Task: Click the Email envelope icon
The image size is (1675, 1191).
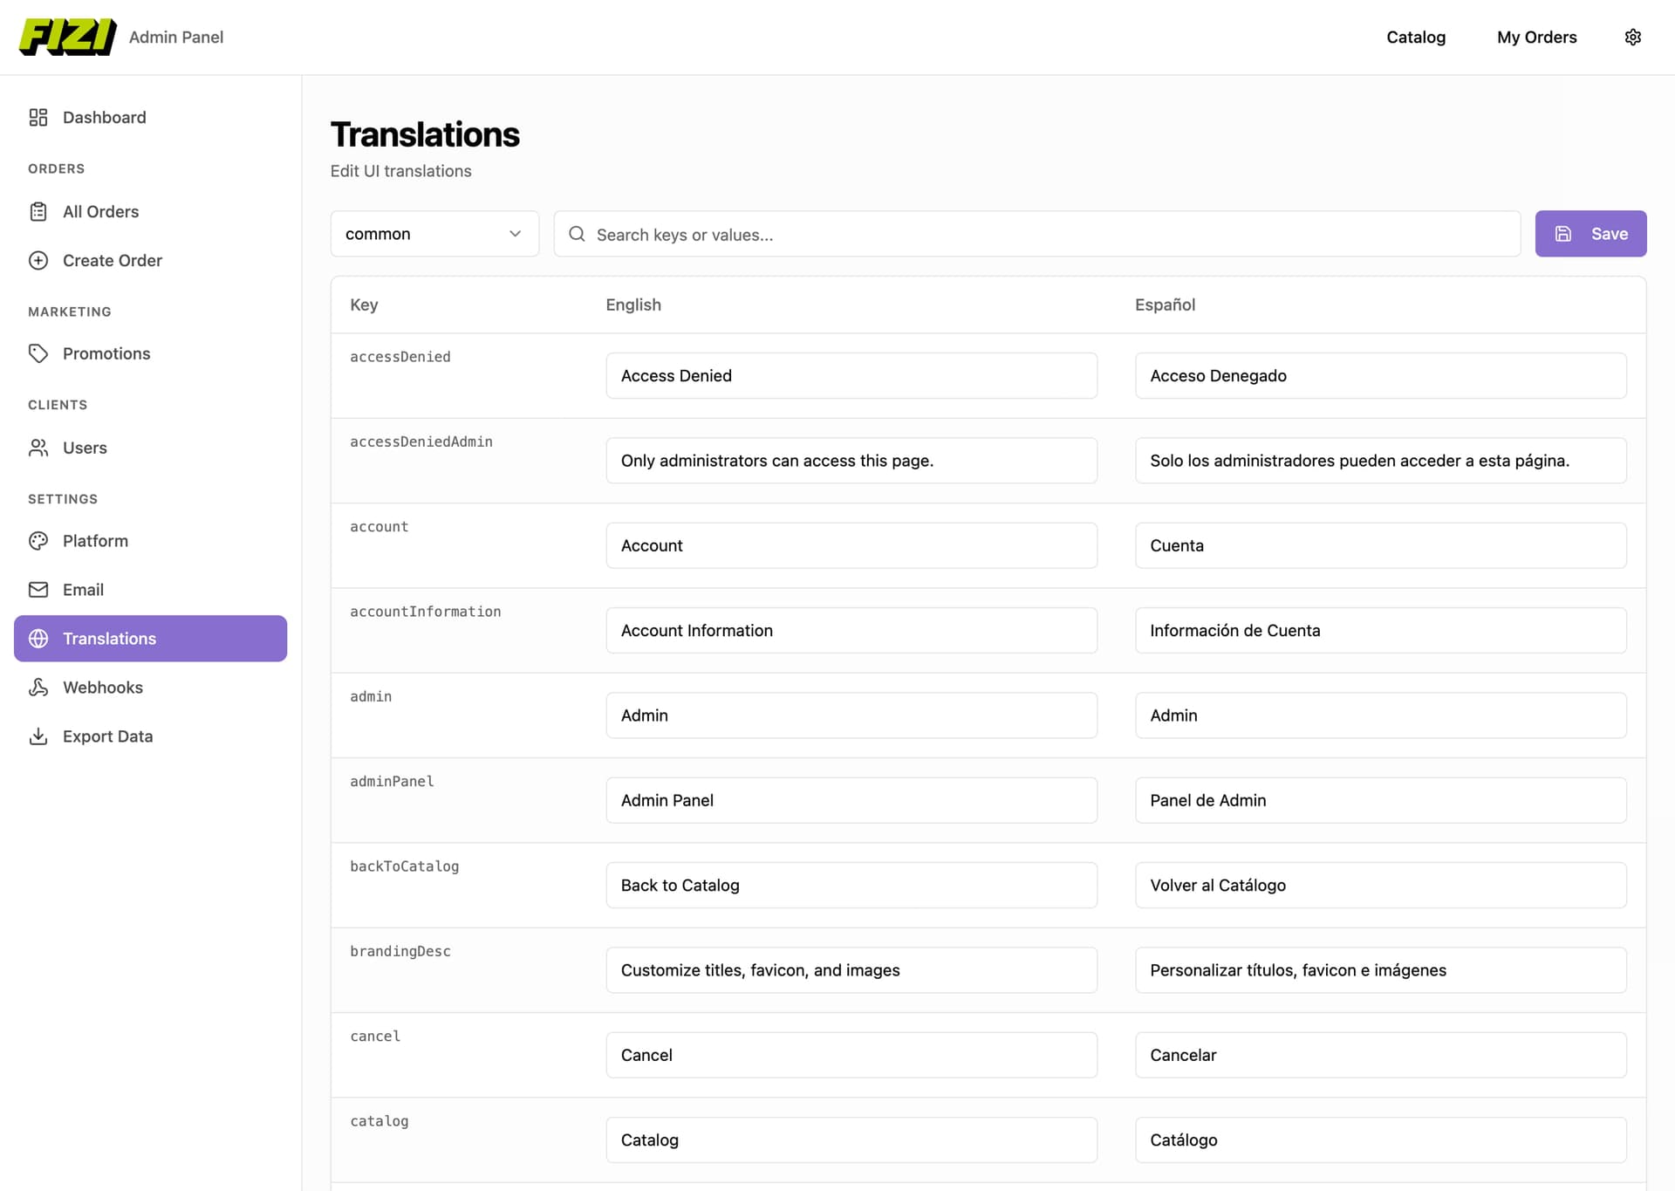Action: [x=38, y=590]
